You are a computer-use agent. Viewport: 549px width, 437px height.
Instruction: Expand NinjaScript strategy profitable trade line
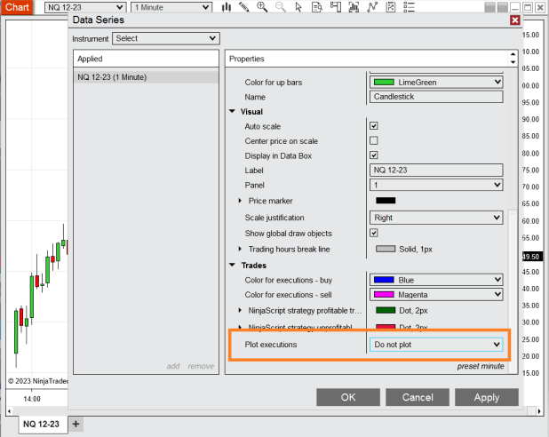coord(240,310)
